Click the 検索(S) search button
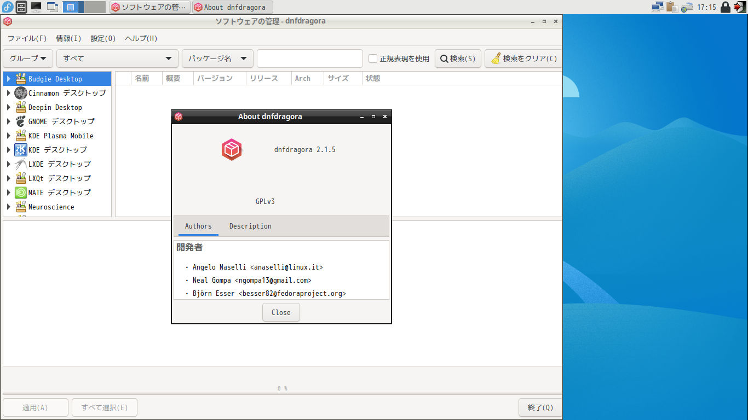Screen dimensions: 748x420 click(x=458, y=59)
